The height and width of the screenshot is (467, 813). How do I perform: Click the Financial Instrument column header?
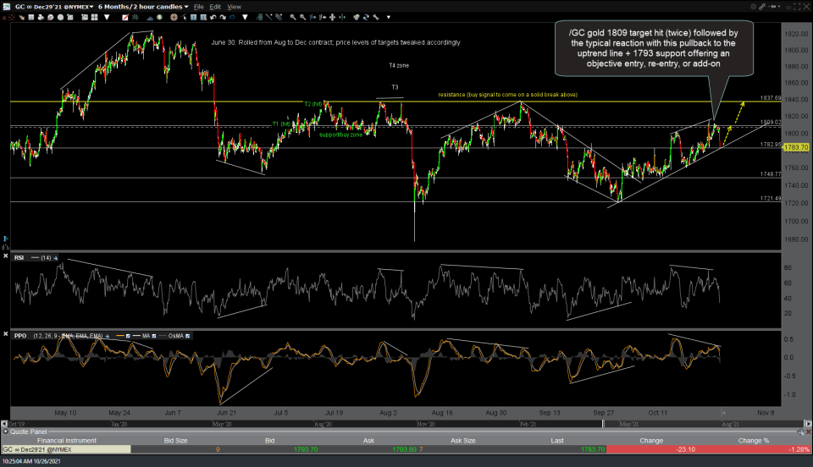(66, 441)
